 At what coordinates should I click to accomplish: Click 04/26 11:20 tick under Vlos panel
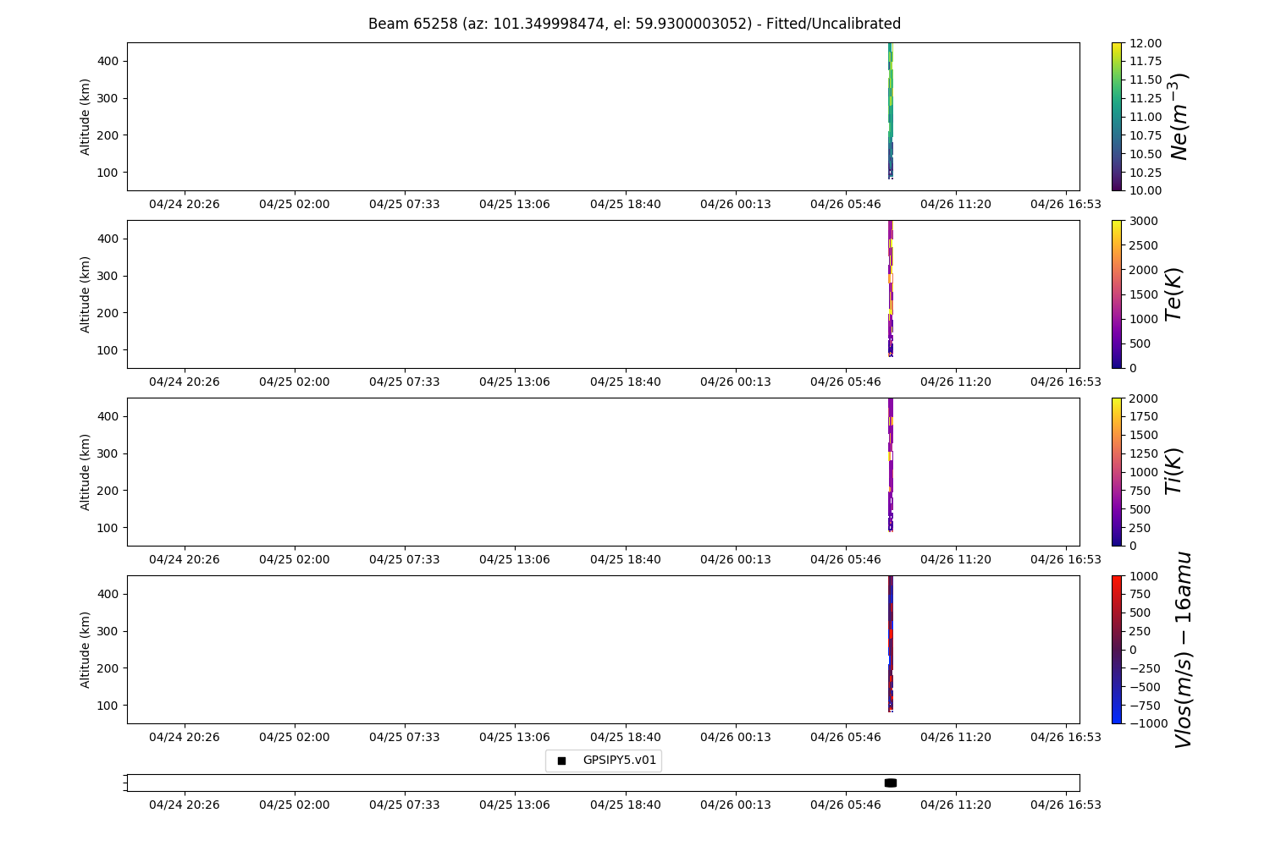coord(956,737)
